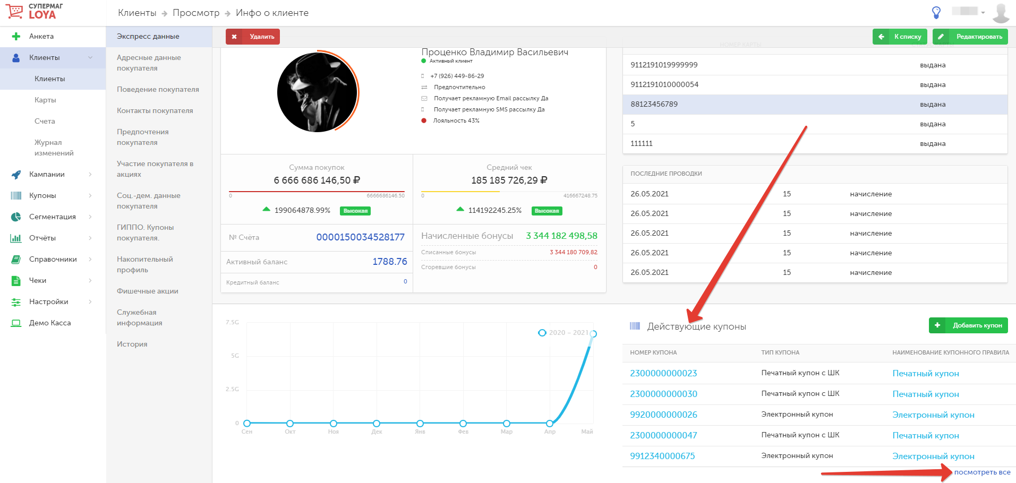Open Журнал изменений in sidebar
This screenshot has width=1016, height=483.
(53, 148)
